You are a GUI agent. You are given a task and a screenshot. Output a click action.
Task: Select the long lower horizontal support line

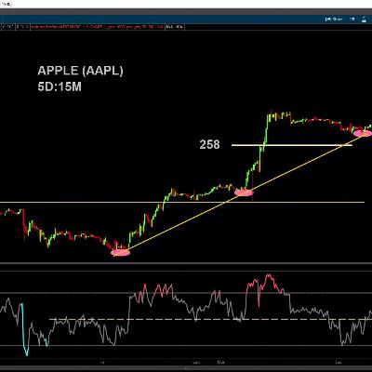click(182, 203)
